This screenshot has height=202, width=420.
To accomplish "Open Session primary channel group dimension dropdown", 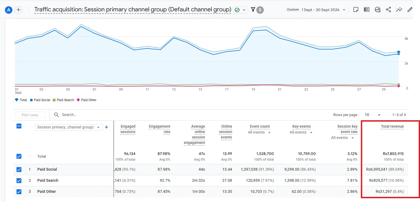I will (x=69, y=127).
